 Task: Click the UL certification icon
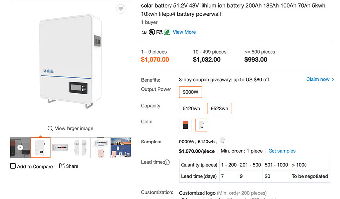(x=152, y=32)
